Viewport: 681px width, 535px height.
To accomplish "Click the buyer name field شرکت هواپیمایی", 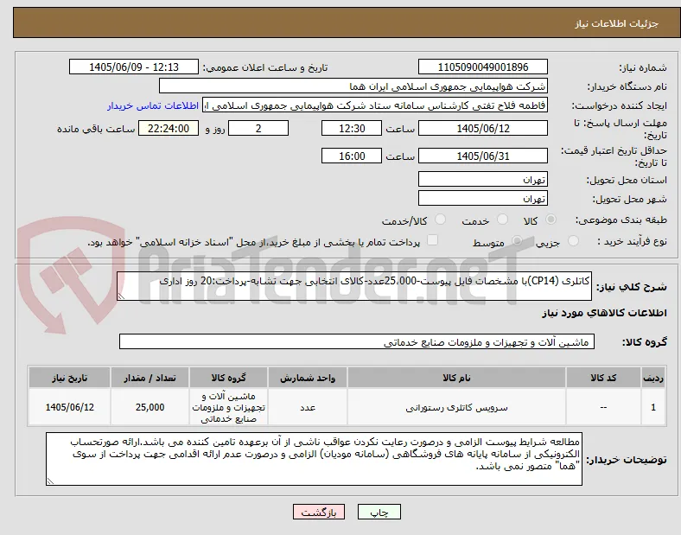I will tap(353, 86).
